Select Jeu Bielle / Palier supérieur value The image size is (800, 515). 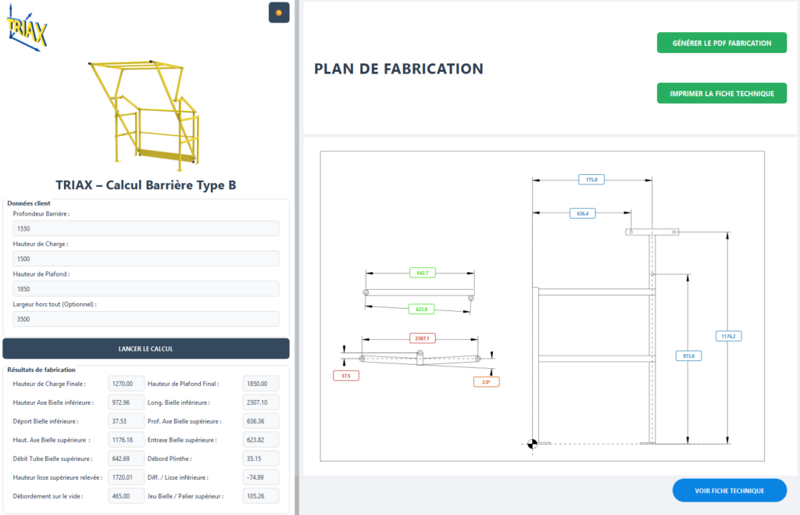click(260, 496)
